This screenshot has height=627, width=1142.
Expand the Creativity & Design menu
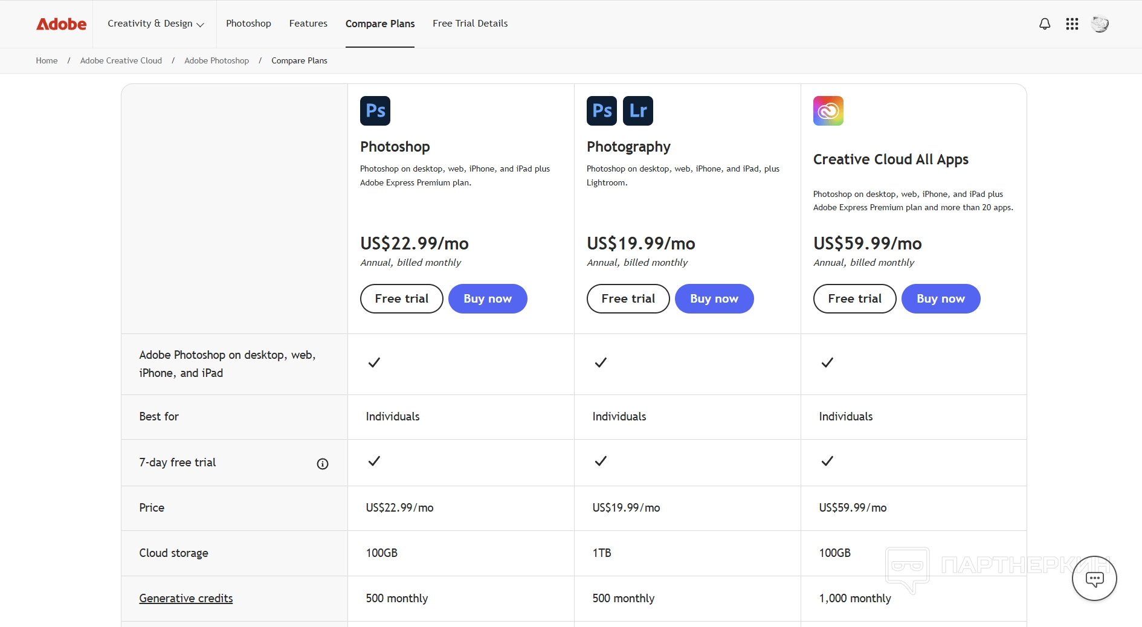click(x=155, y=24)
